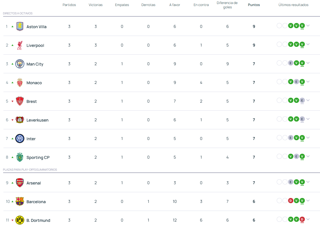Click the Últimos resultados column header
Viewport: 320px width, 227px height.
[x=293, y=5]
